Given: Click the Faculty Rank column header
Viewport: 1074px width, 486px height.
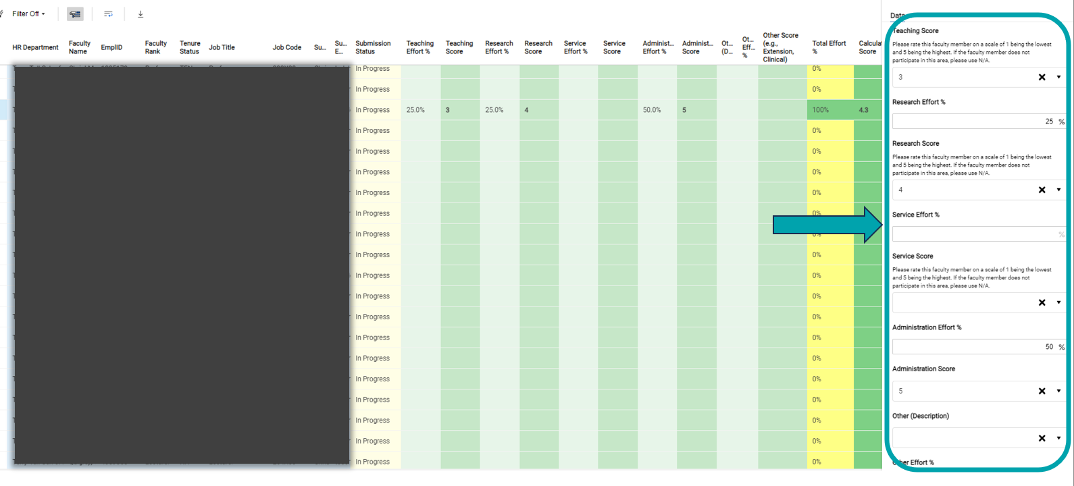Looking at the screenshot, I should pyautogui.click(x=155, y=47).
